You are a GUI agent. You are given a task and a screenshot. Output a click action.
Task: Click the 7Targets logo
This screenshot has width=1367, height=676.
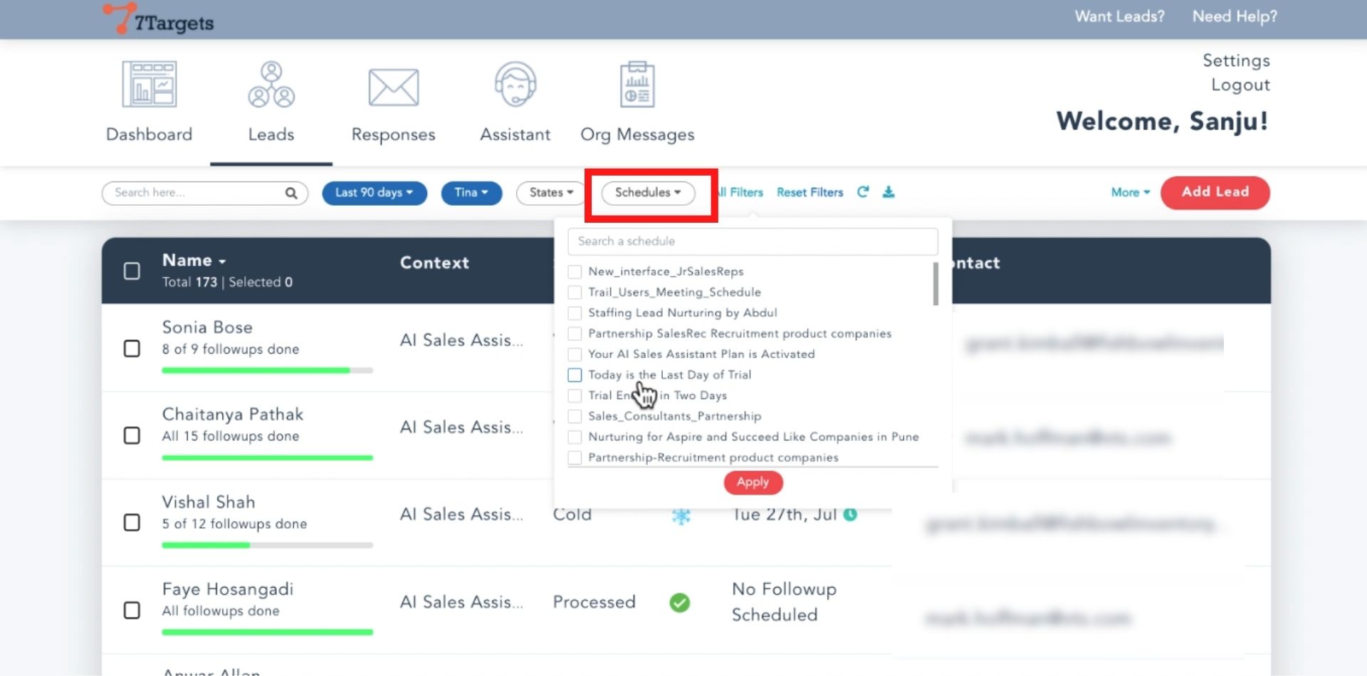pos(159,19)
